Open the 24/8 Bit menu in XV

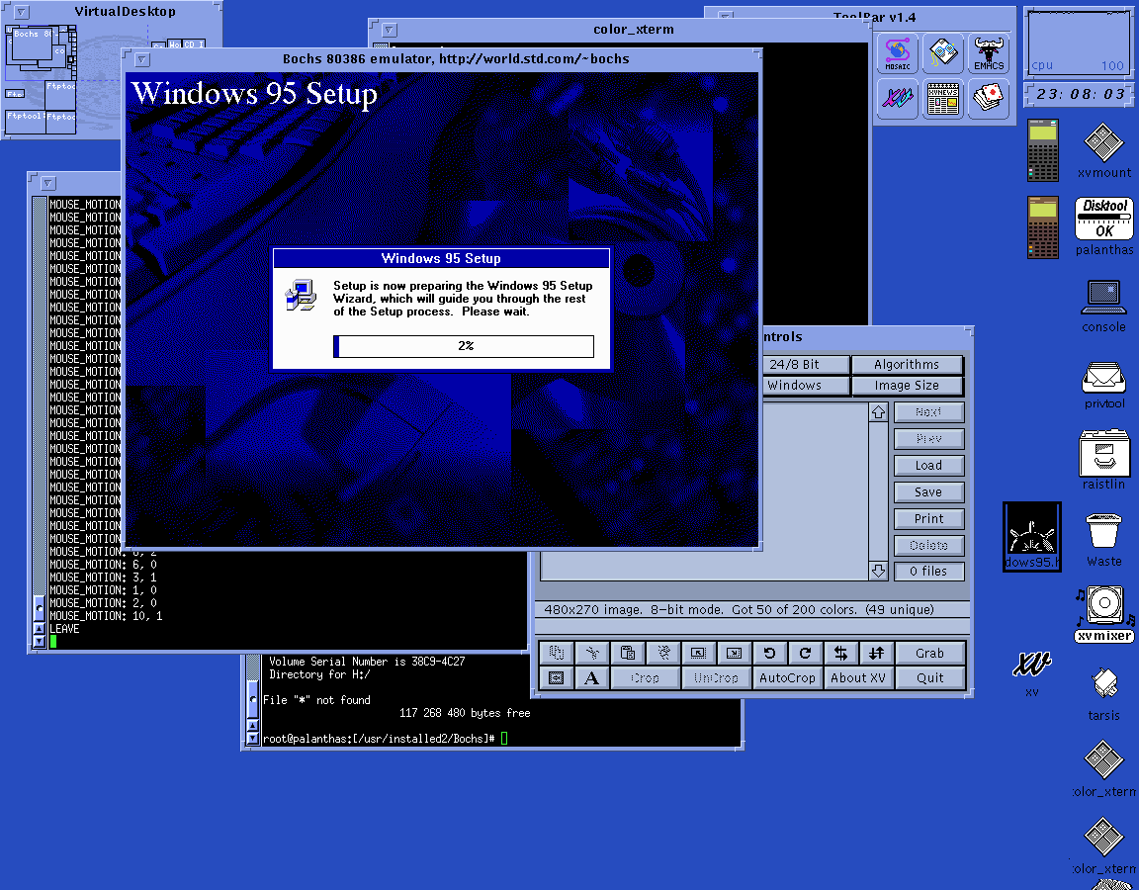(x=805, y=365)
